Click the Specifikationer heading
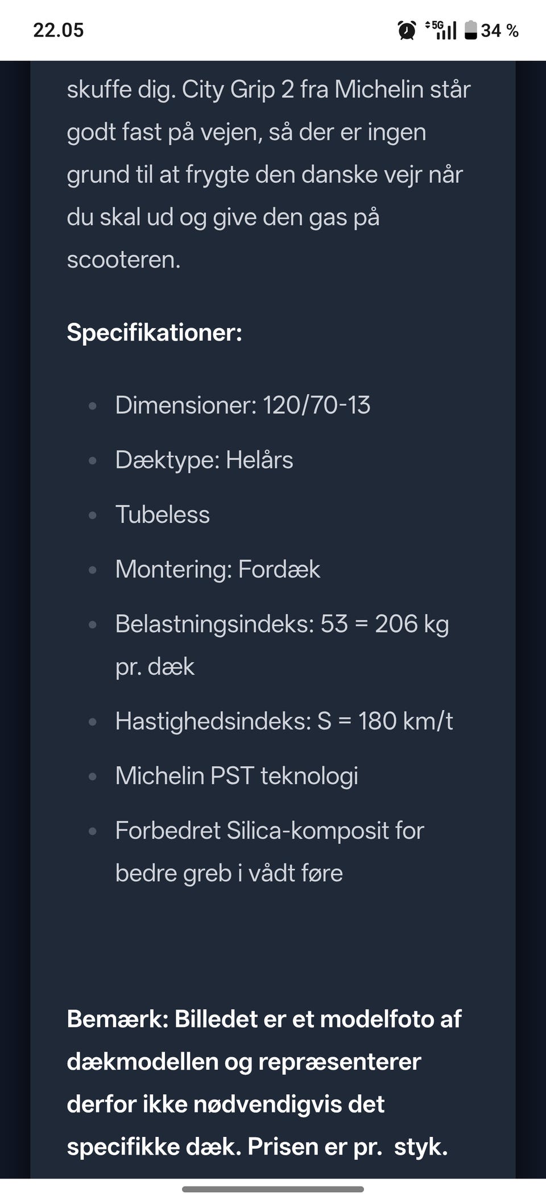The image size is (546, 1203). (154, 333)
